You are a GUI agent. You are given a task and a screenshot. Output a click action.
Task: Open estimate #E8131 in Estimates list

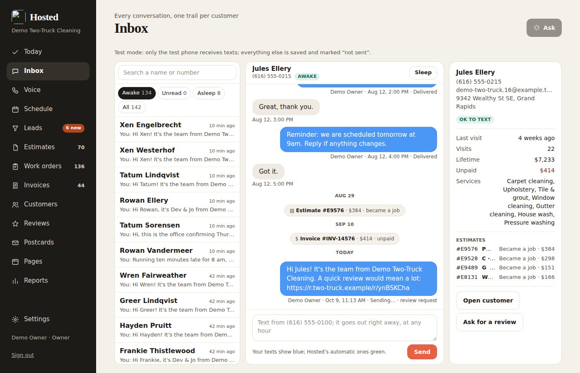click(x=505, y=277)
